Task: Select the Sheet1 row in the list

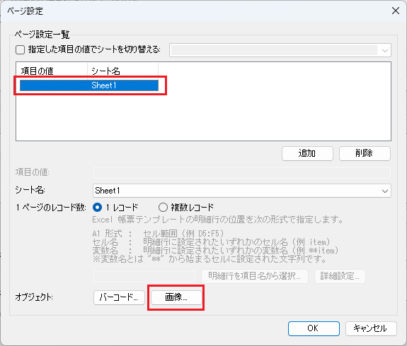Action: tap(89, 85)
